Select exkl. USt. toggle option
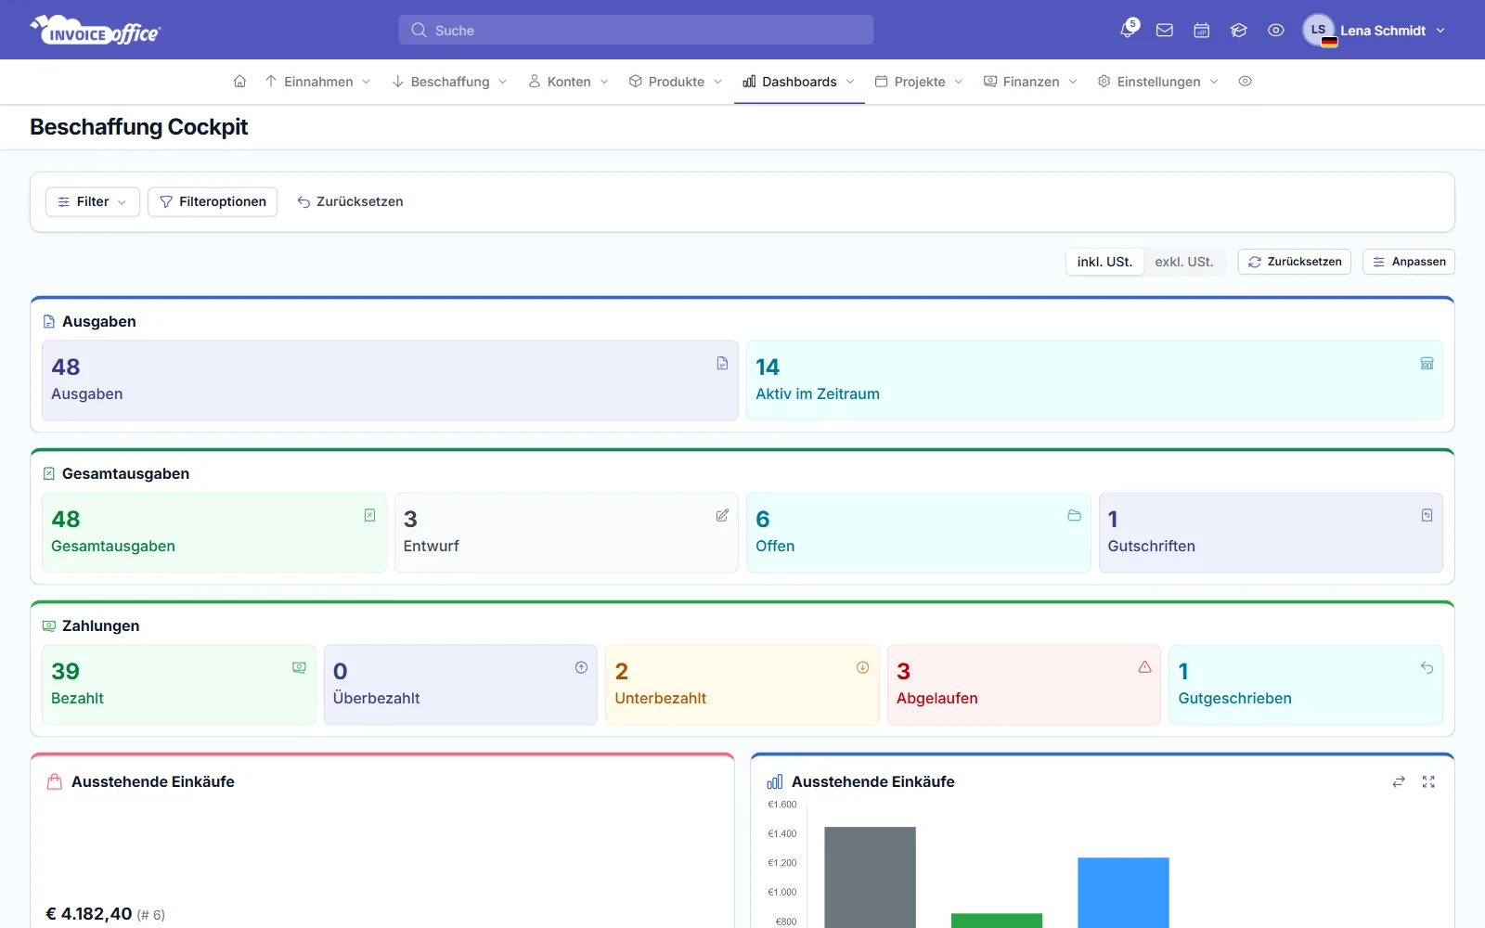Viewport: 1485px width, 928px height. (1184, 262)
